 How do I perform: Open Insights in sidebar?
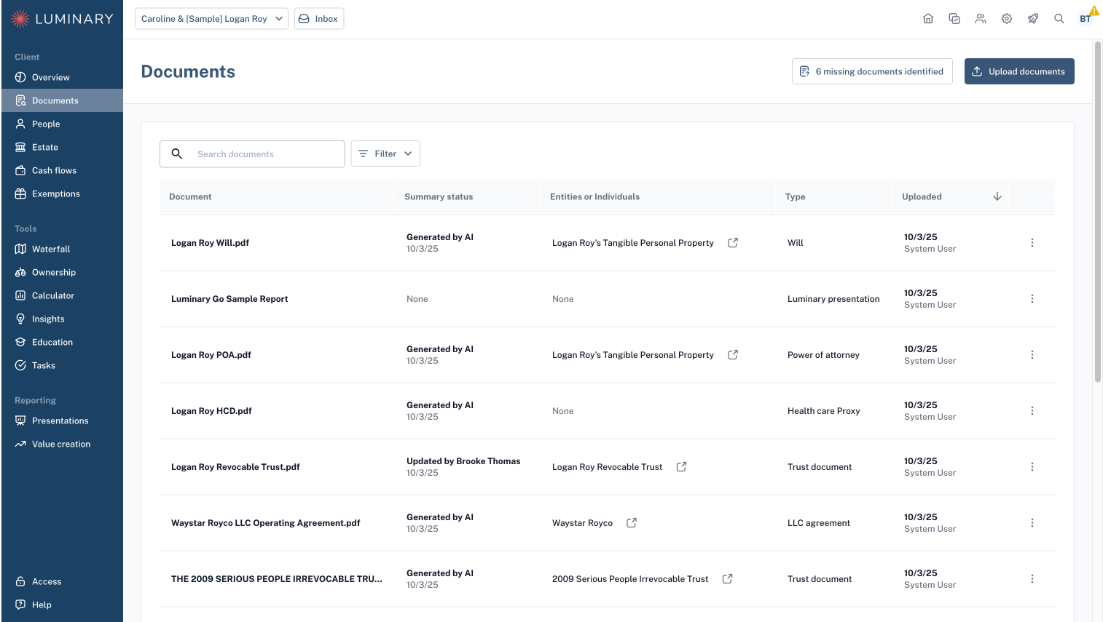(x=62, y=319)
